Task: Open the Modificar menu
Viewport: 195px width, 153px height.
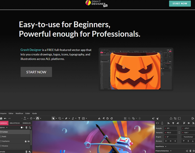Action: click(x=19, y=113)
